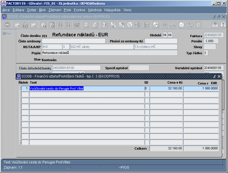228x173 pixels.
Task: Click the Faktura number field
Action: click(x=214, y=35)
